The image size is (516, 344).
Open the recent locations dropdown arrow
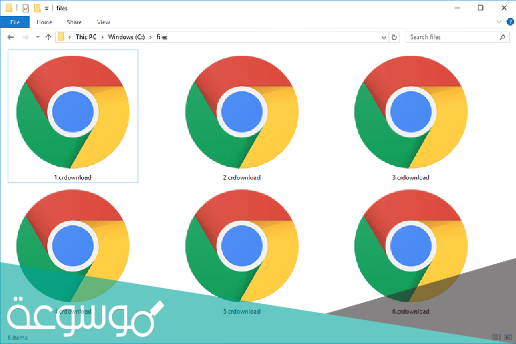(x=38, y=37)
